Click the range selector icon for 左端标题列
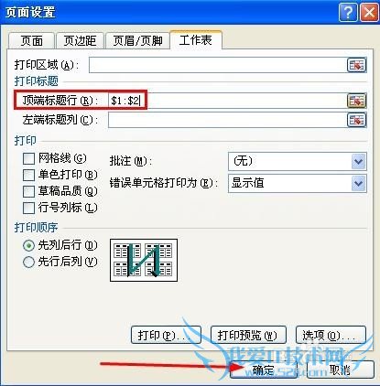 pyautogui.click(x=356, y=120)
